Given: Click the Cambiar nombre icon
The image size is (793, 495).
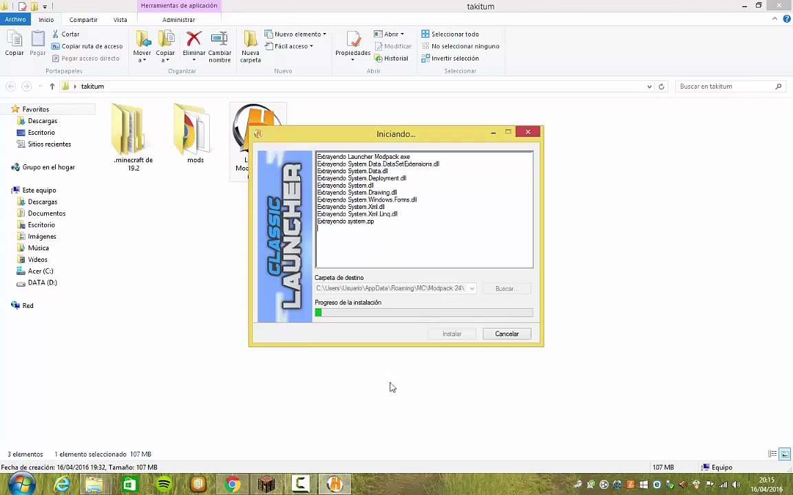Looking at the screenshot, I should click(x=220, y=45).
